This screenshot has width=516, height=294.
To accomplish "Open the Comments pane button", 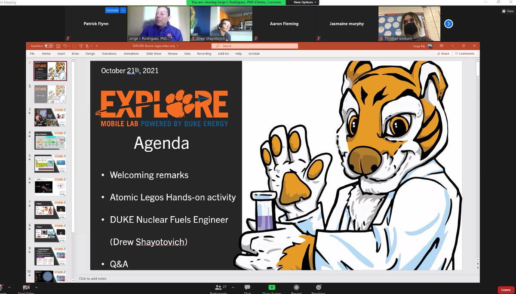I will [x=464, y=54].
